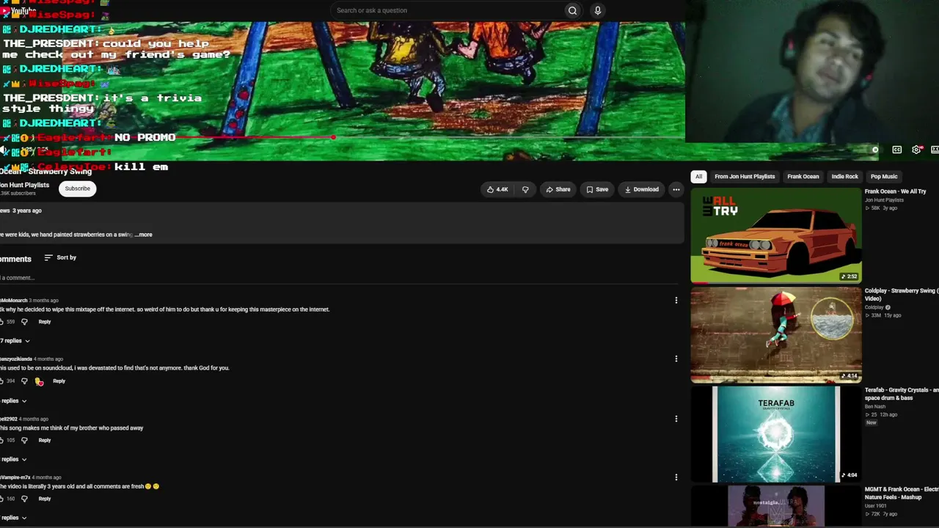Screen dimensions: 939x528
Task: Reply to the comments-are-fresh comment
Action: 45,499
